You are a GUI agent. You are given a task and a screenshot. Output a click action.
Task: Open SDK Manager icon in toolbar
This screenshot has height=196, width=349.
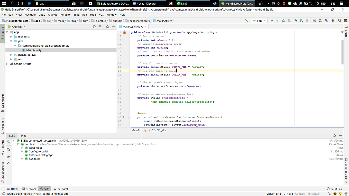coord(326,21)
